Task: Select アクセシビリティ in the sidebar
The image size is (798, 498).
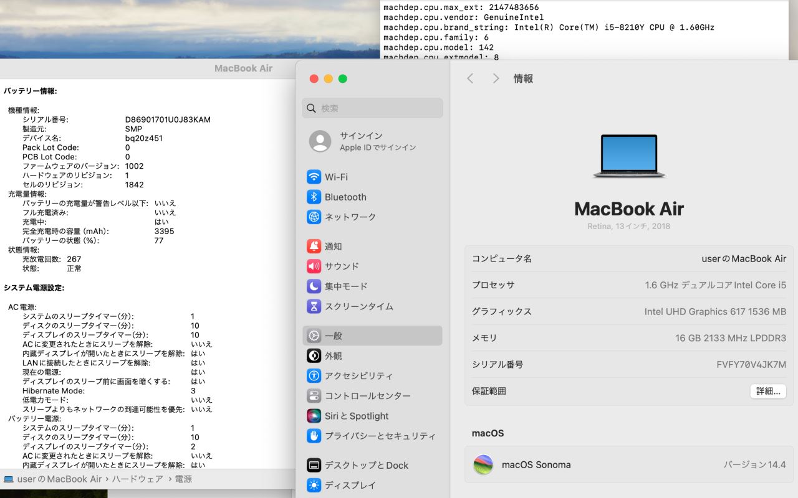Action: pos(358,376)
